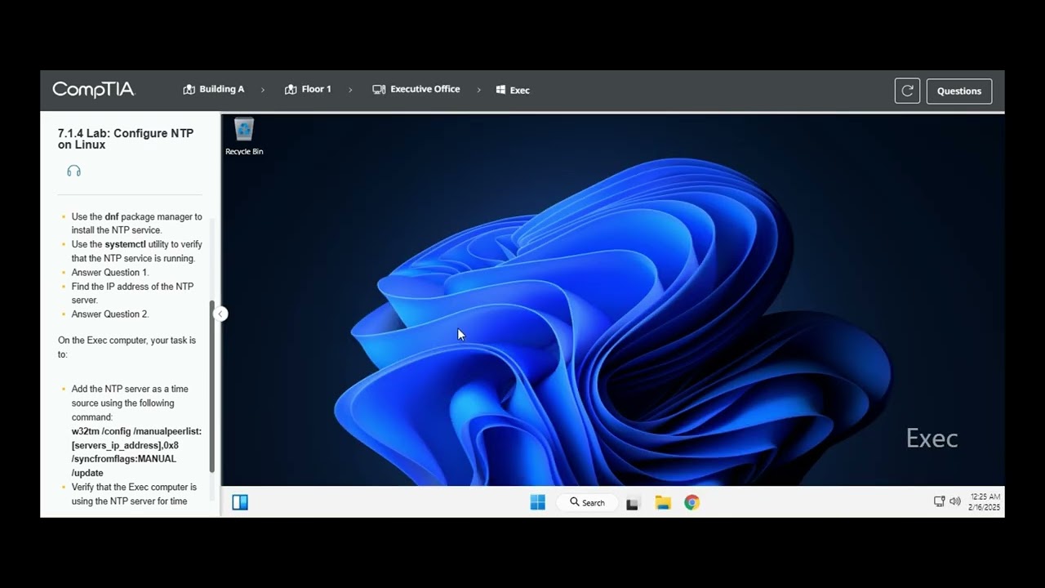The width and height of the screenshot is (1045, 588).
Task: Click the headphones audio icon
Action: tap(74, 171)
